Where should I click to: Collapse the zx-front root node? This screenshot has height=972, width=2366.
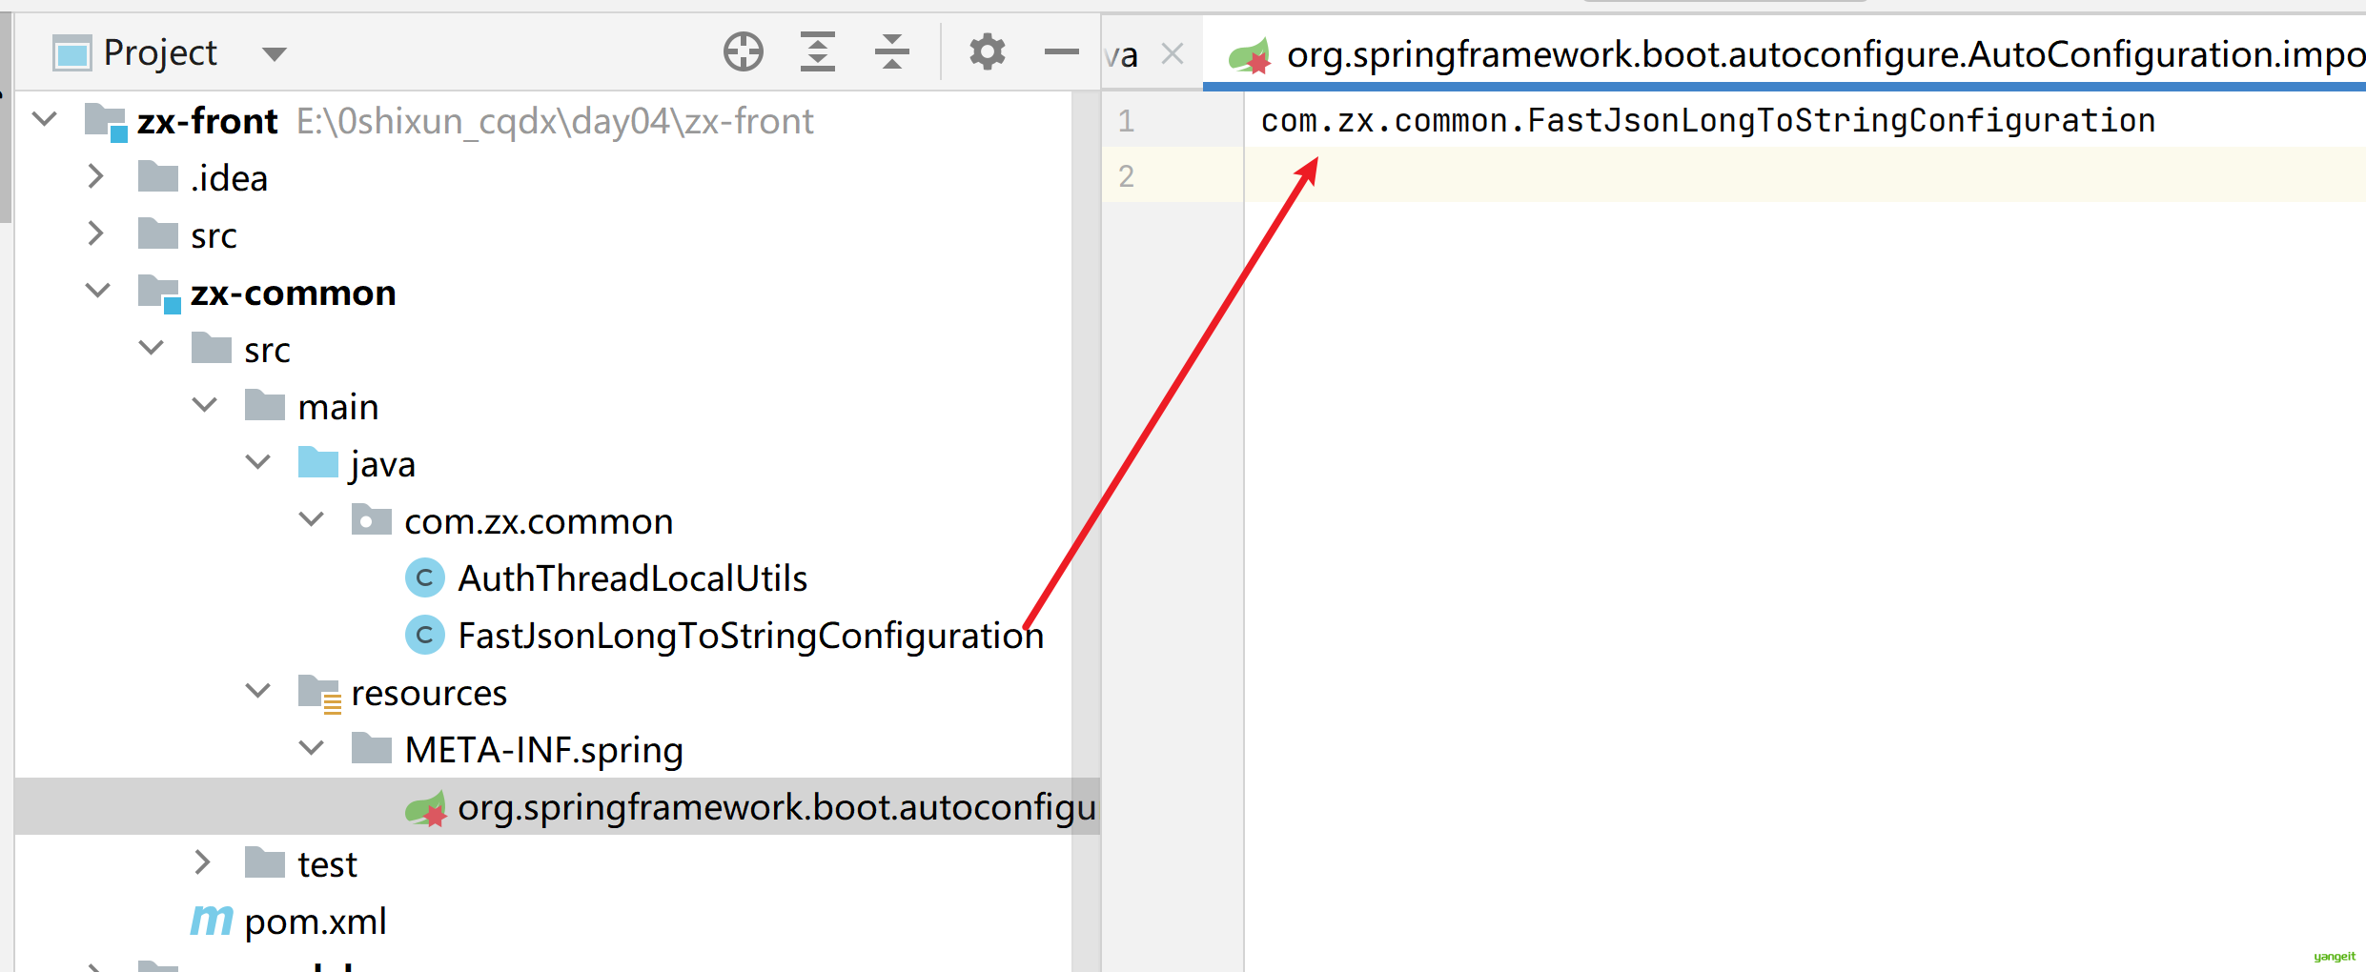coord(45,120)
